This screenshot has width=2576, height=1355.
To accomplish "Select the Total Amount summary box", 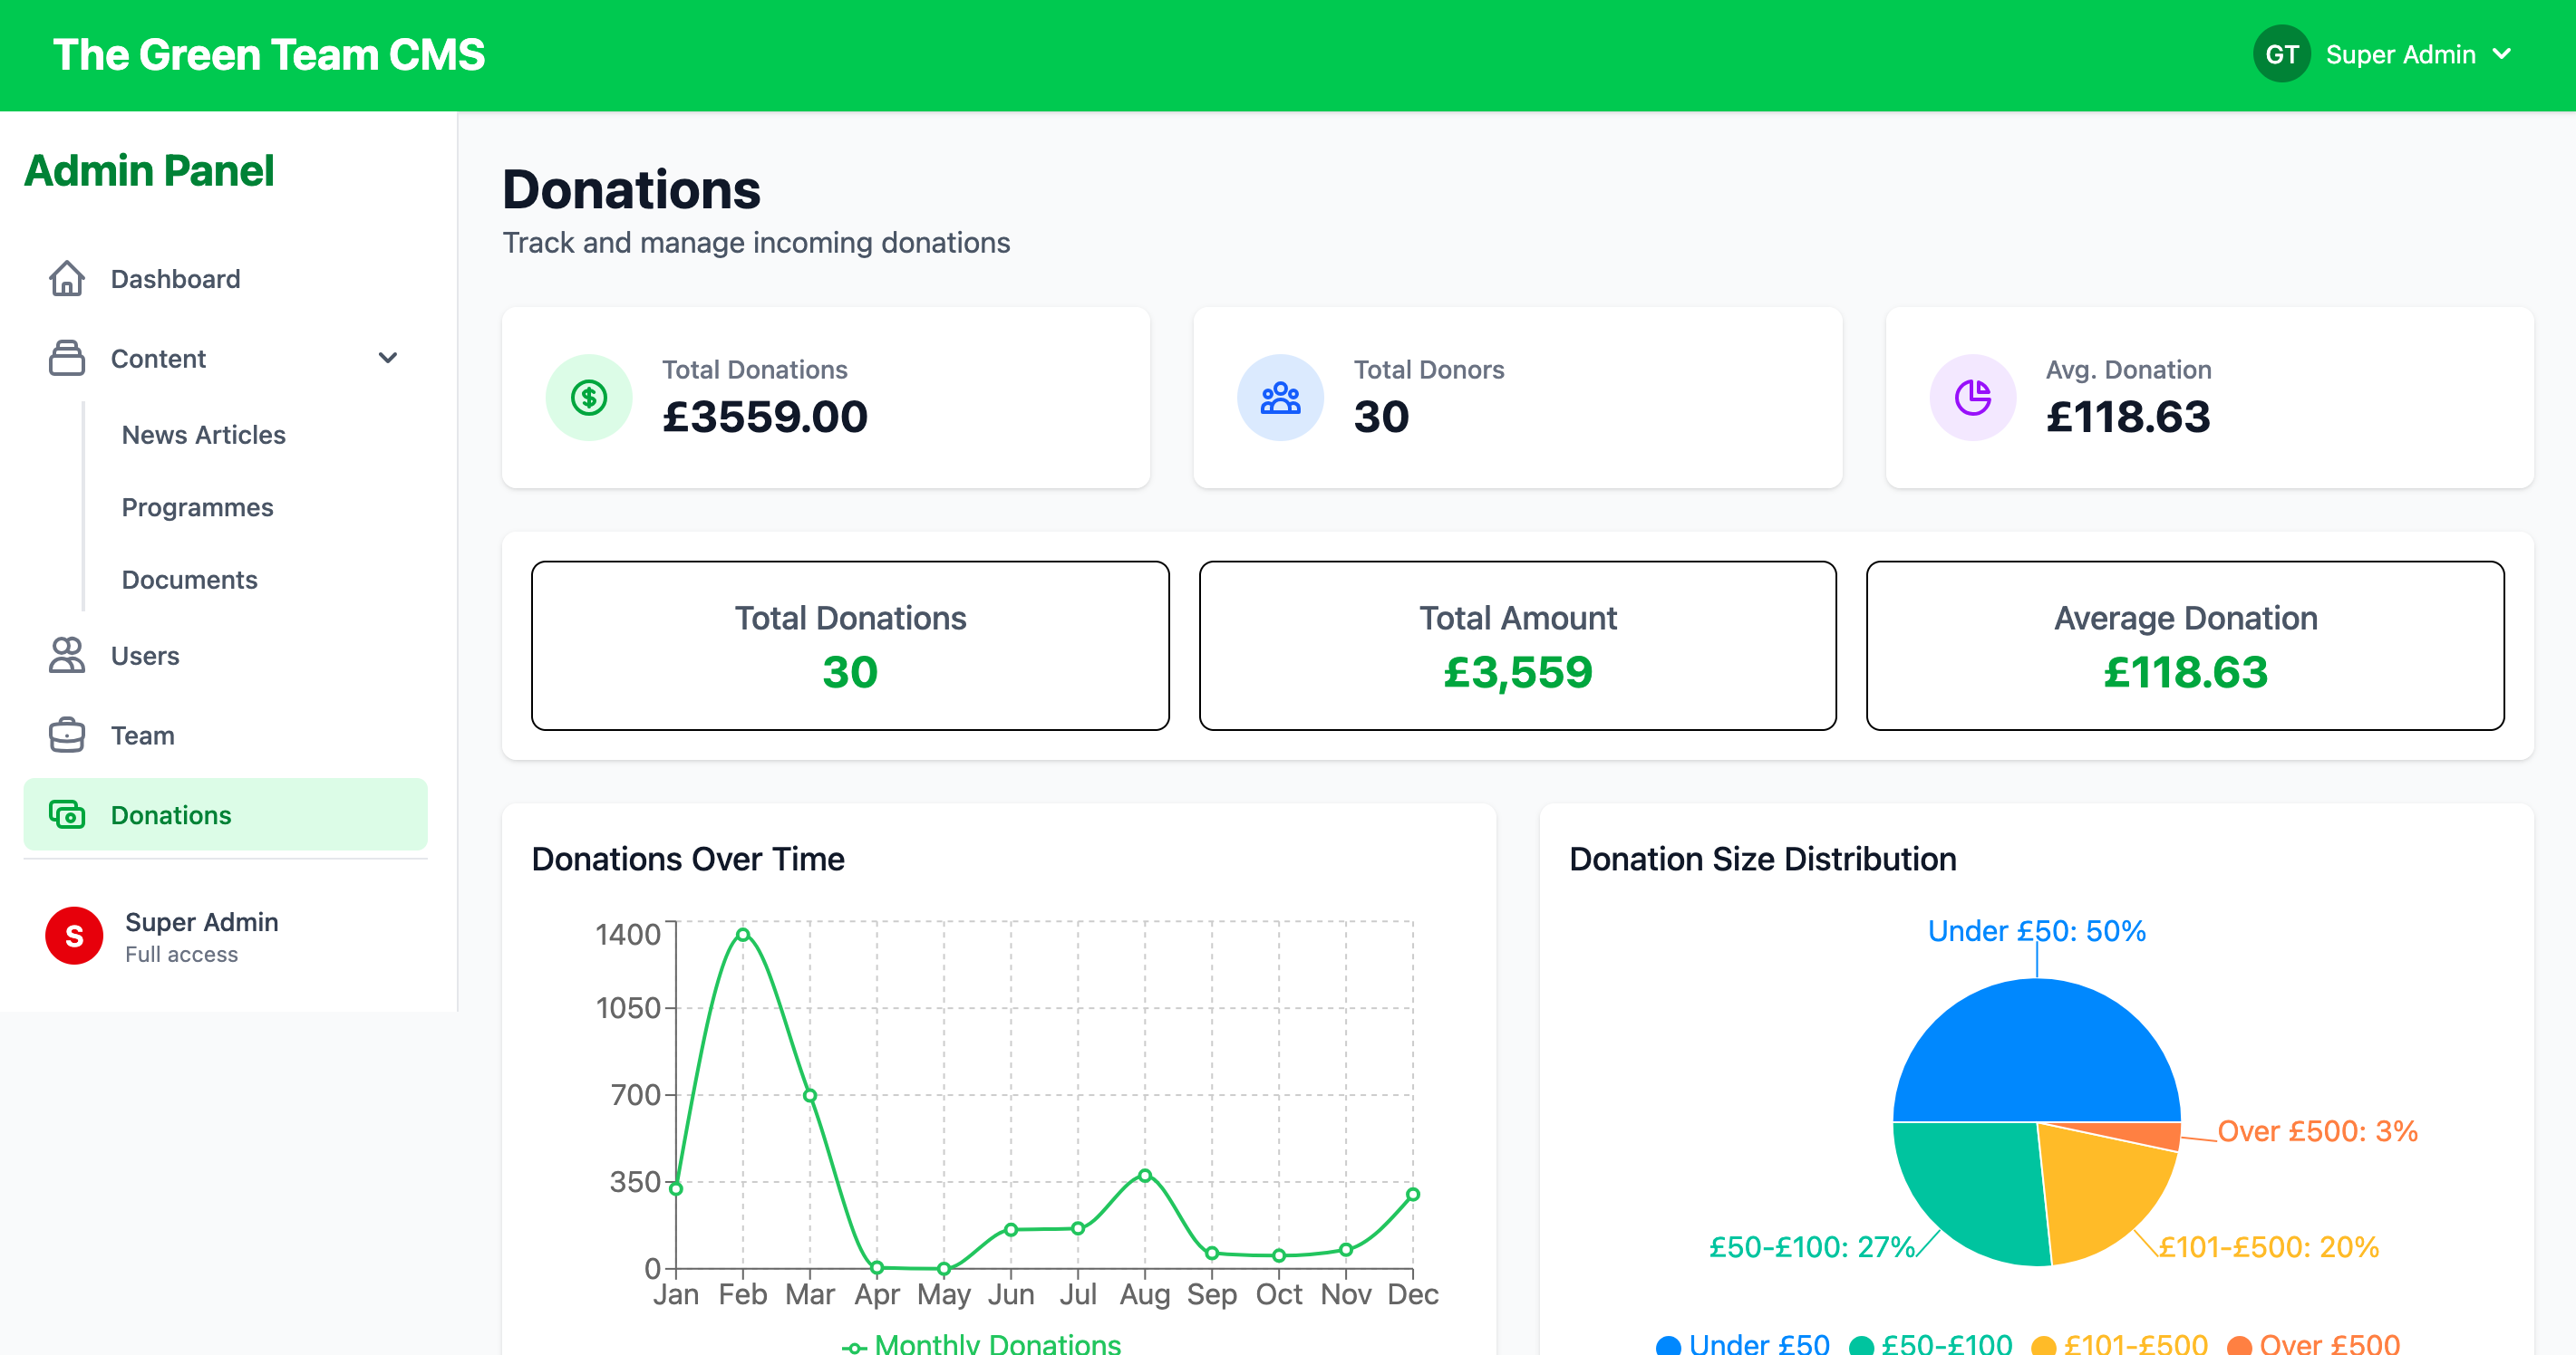I will click(x=1517, y=646).
